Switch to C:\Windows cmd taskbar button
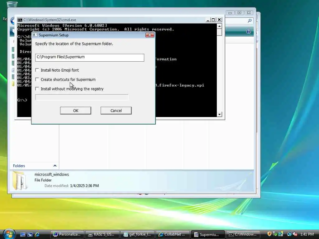319x239 pixels. pos(243,234)
